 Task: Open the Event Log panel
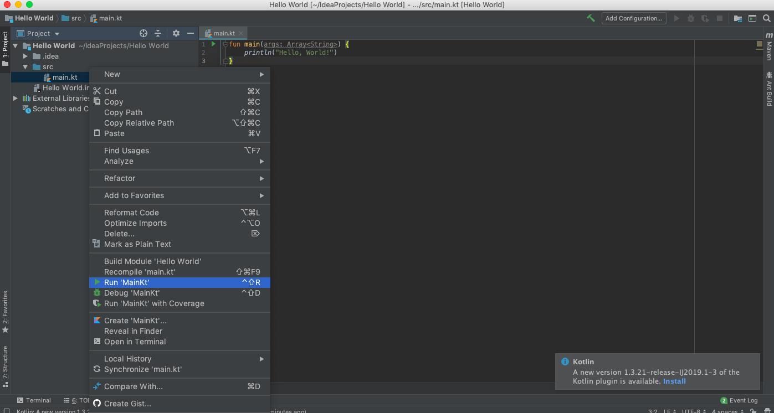pyautogui.click(x=739, y=400)
